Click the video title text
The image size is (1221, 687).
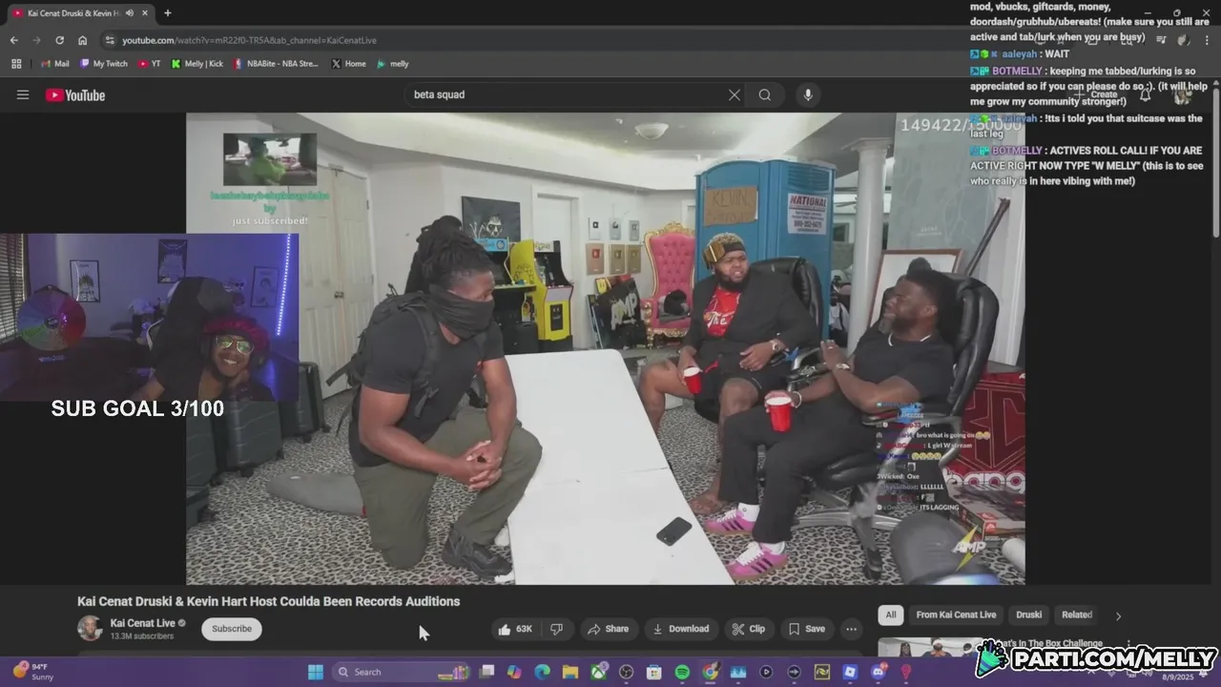268,601
